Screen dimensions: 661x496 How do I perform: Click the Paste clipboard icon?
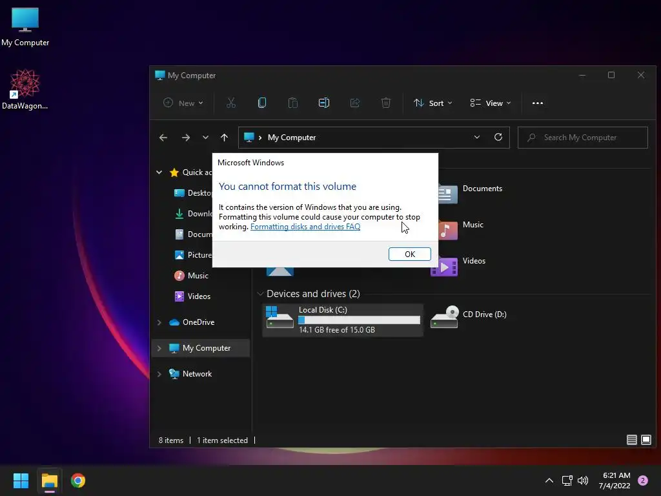[x=293, y=103]
